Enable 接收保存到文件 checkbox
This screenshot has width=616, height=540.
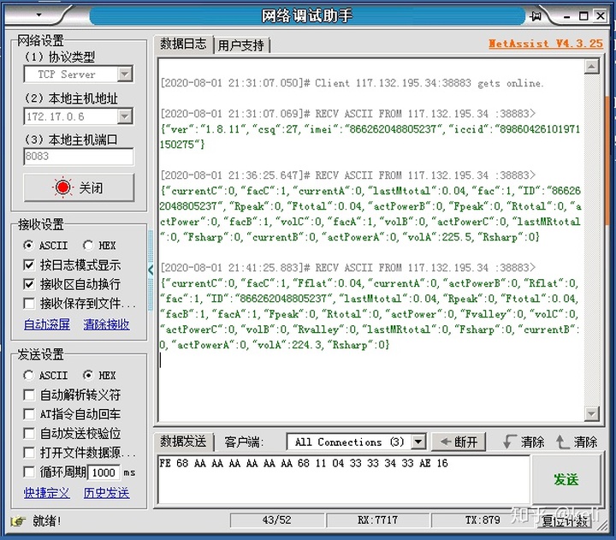29,304
